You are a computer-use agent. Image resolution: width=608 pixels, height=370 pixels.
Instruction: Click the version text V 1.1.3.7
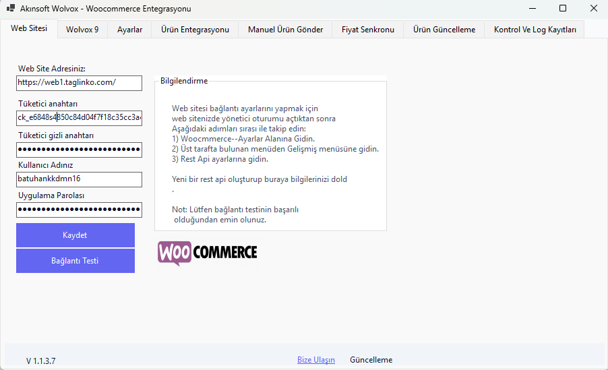[x=40, y=361]
